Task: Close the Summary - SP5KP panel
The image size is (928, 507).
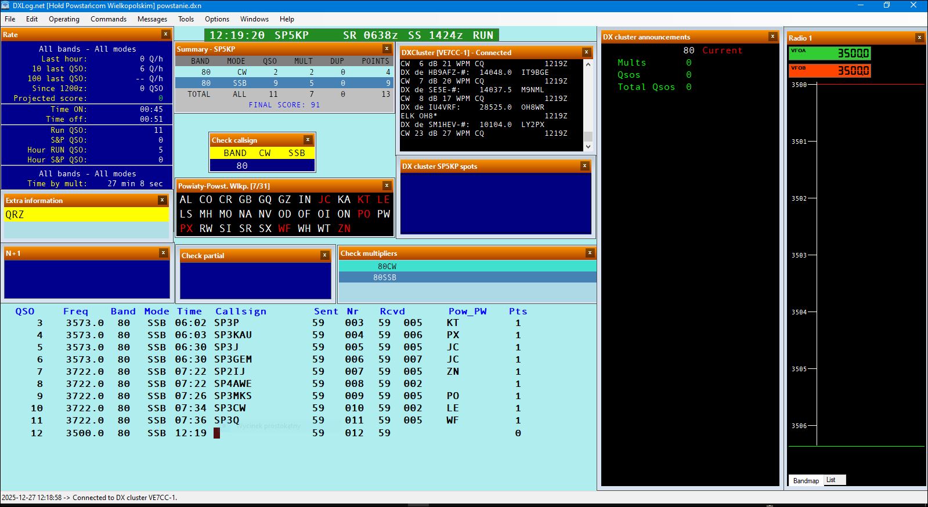Action: (387, 49)
